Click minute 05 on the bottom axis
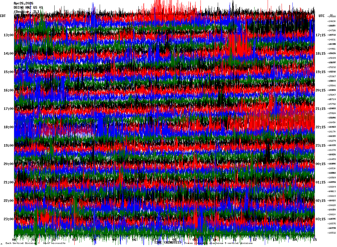 point(114,240)
